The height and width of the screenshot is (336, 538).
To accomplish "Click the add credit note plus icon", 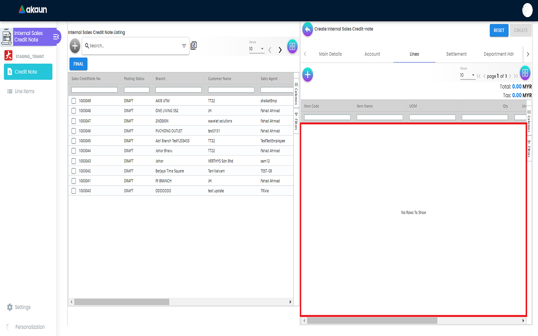I will 75,46.
